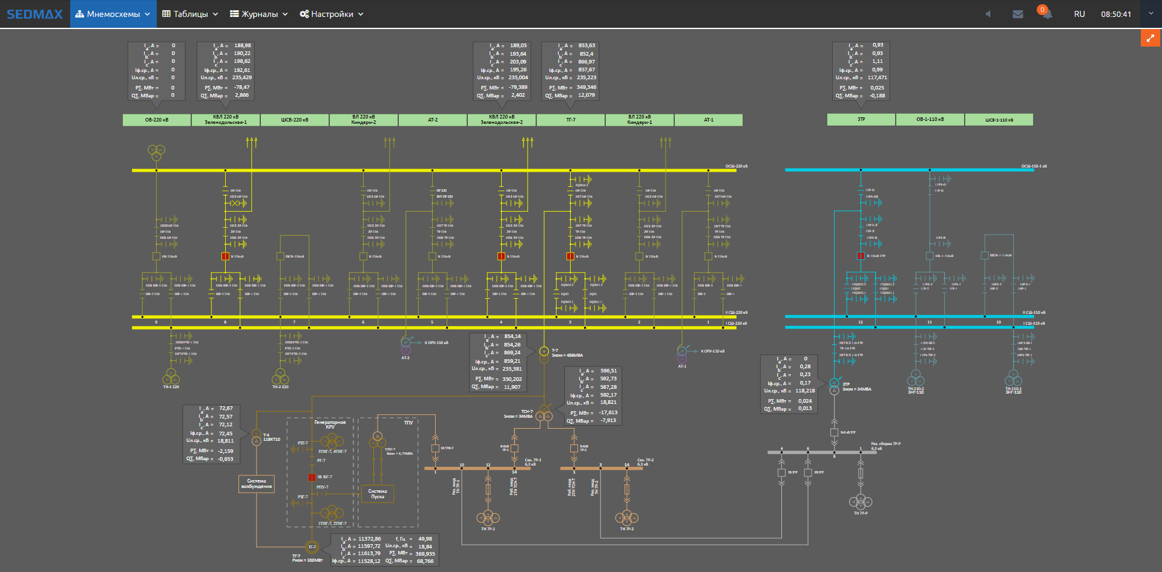Expand the Журналы dropdown menu
Image resolution: width=1162 pixels, height=572 pixels.
[259, 14]
